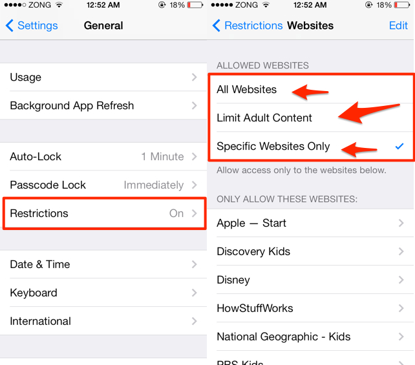This screenshot has height=365, width=415.
Task: Open Background App Refresh settings
Action: coord(103,105)
